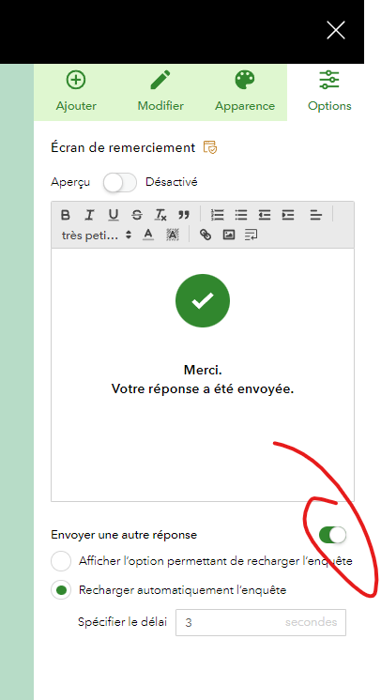Insert a bulleted list
Screen dimensions: 381x700
click(x=241, y=215)
